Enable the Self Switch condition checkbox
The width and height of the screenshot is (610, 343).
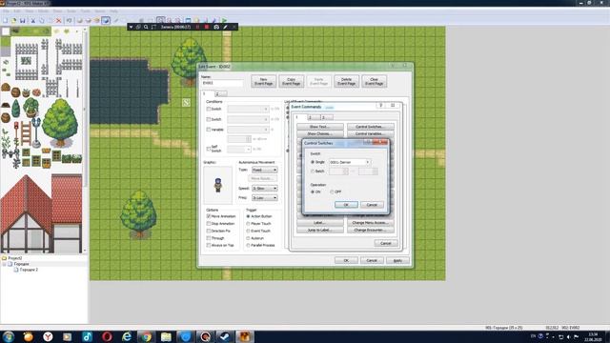[209, 149]
